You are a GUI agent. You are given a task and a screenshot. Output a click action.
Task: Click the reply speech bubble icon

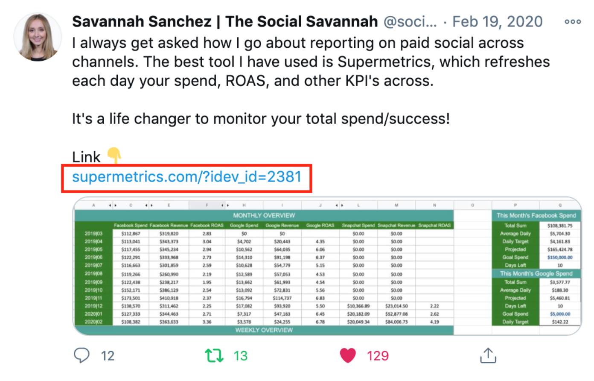(82, 355)
